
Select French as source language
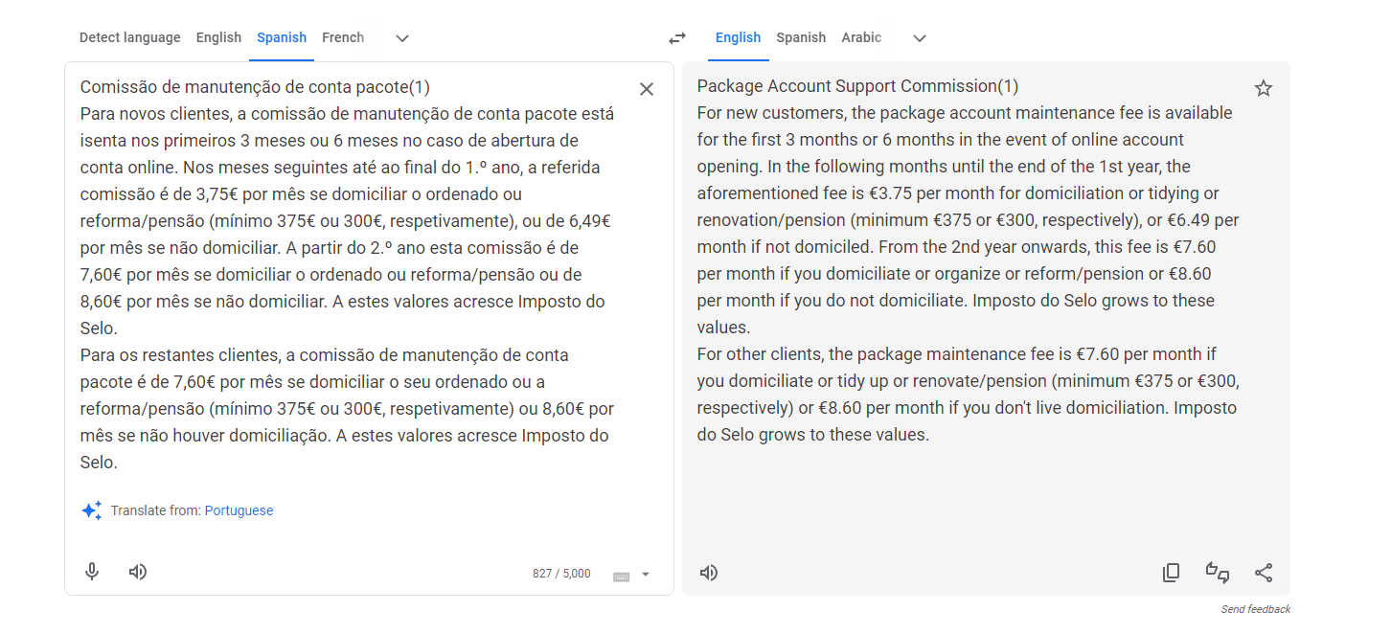343,37
